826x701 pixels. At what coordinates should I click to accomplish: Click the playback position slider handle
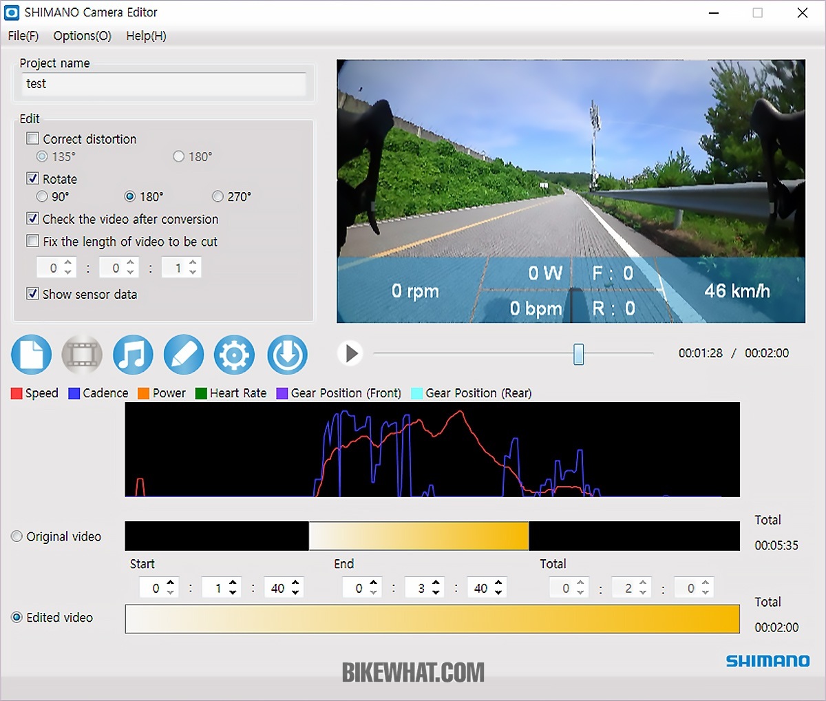(x=579, y=354)
